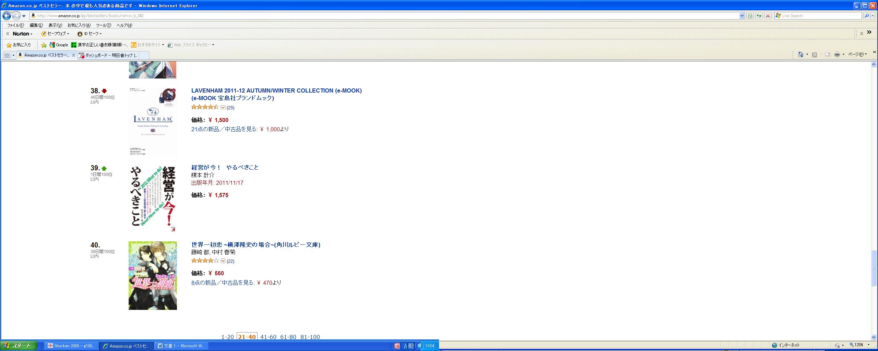Click the Add to Favorites Bar star icon
The width and height of the screenshot is (878, 351).
click(x=44, y=45)
